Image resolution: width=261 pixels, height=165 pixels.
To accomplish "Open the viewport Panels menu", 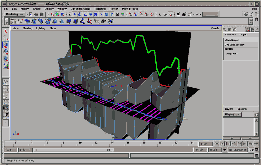I will pyautogui.click(x=215, y=28).
